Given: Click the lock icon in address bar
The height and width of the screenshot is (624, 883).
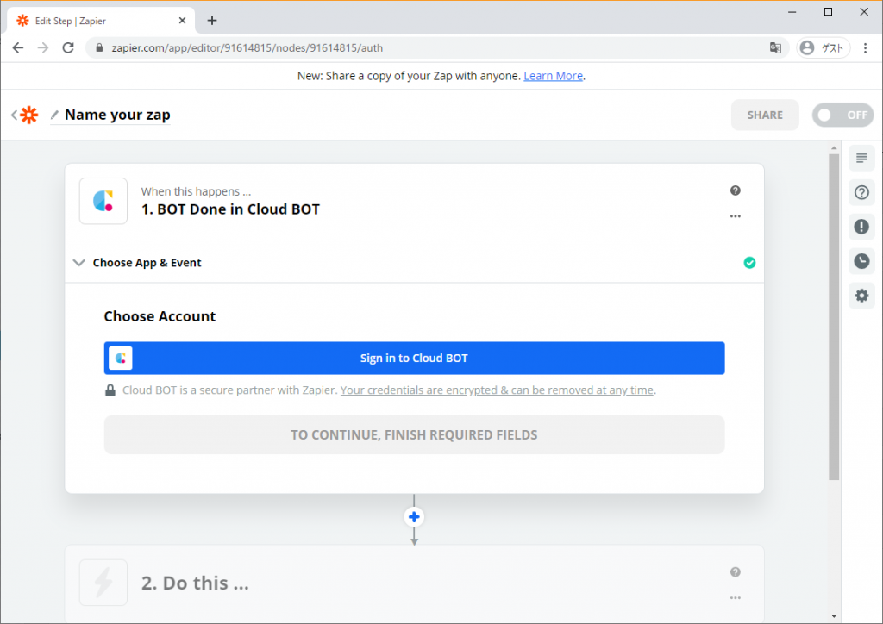Looking at the screenshot, I should point(99,47).
